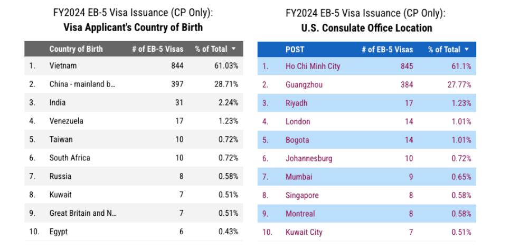Viewport: 510px width, 249px height.
Task: Click the Riyadh post entry
Action: click(x=296, y=103)
